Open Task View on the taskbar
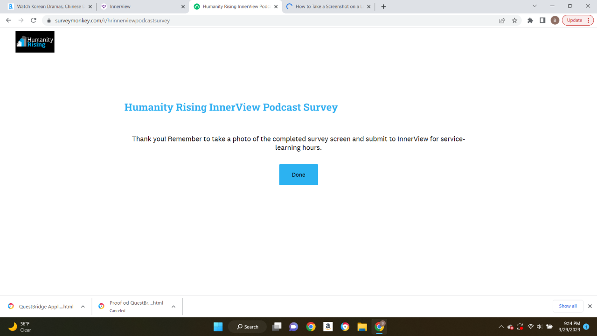The image size is (597, 336). (277, 327)
